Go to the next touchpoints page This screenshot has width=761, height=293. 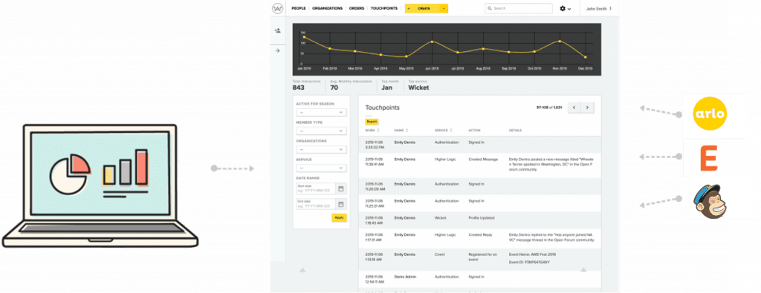[587, 108]
